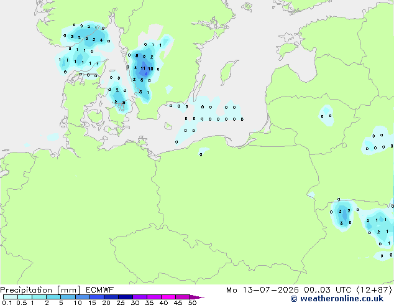
Task: Click the "20" legend scale label
Action: 106,303
